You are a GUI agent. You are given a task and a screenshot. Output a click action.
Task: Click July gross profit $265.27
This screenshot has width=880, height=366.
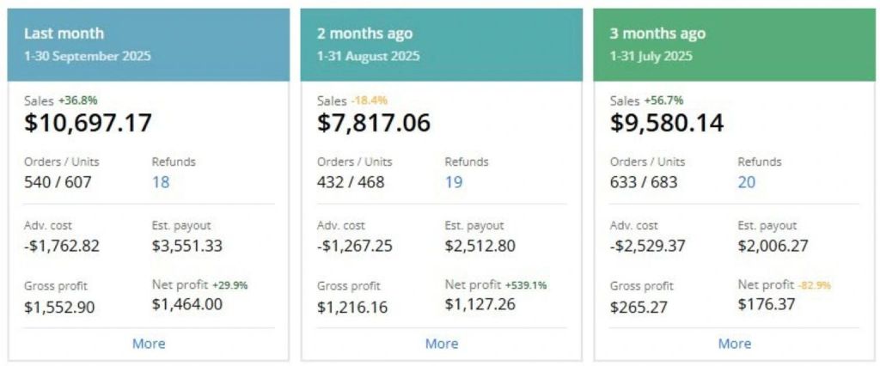pos(639,307)
